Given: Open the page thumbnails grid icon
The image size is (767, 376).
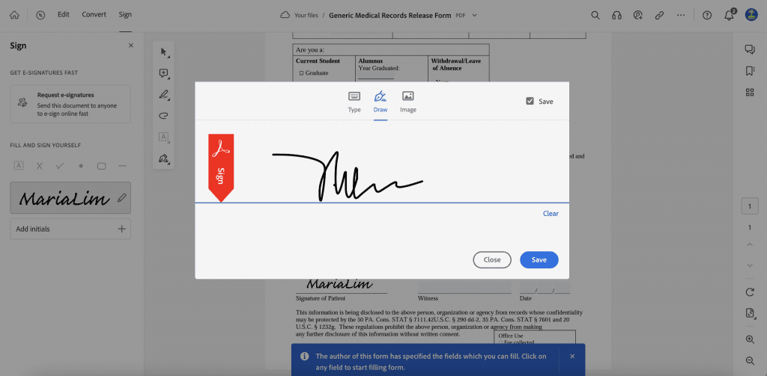Looking at the screenshot, I should click(749, 92).
